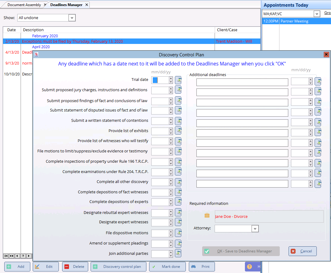The width and height of the screenshot is (331, 273).
Task: Click calendar icon for Complete all other discovery
Action: 178,182
